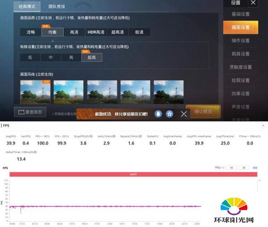The image size is (268, 227).
Task: Click the info icon next to BigJank(/10min)
Action: click(x=140, y=136)
